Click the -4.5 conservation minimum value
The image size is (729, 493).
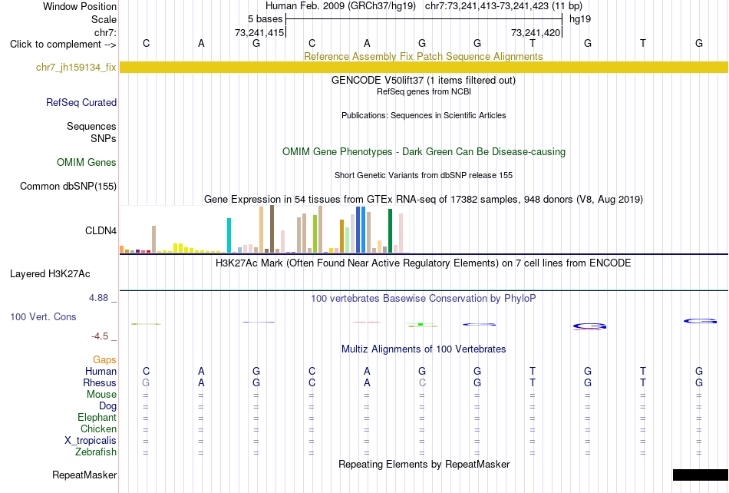pos(100,336)
